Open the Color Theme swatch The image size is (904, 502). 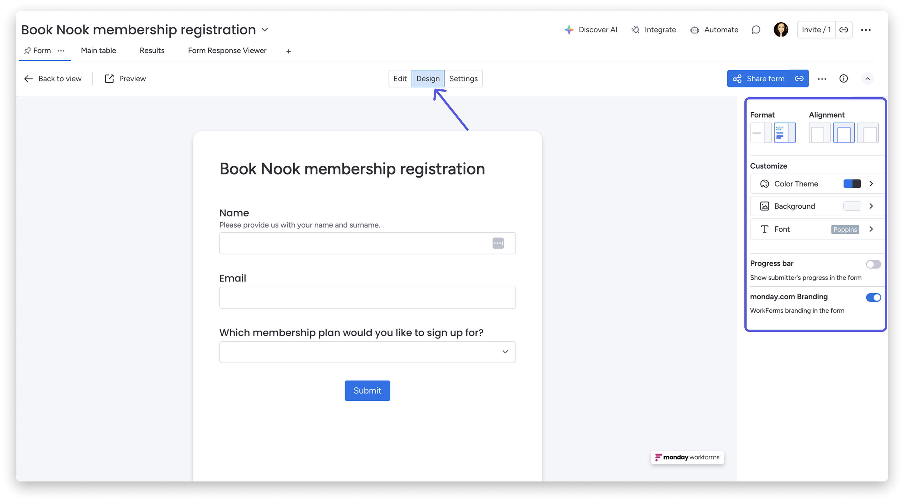852,183
